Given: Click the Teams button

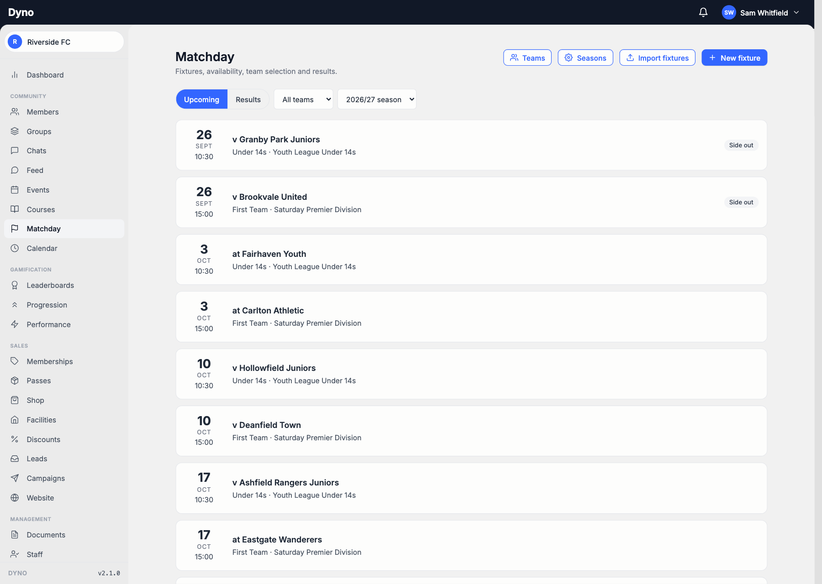Looking at the screenshot, I should (x=527, y=58).
